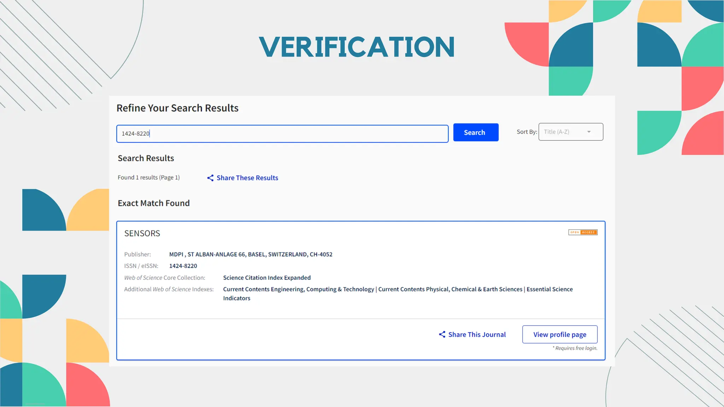Viewport: 724px width, 407px height.
Task: Click the Found 1 results text
Action: point(148,177)
